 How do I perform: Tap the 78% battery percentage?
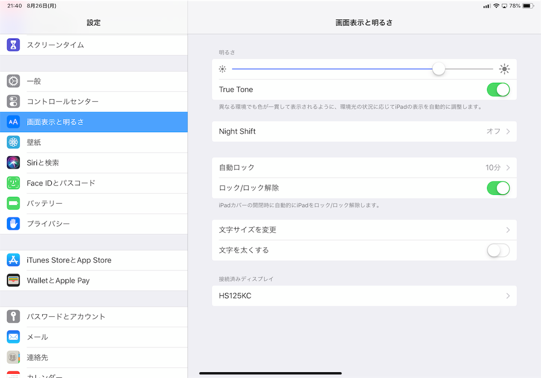(x=515, y=6)
